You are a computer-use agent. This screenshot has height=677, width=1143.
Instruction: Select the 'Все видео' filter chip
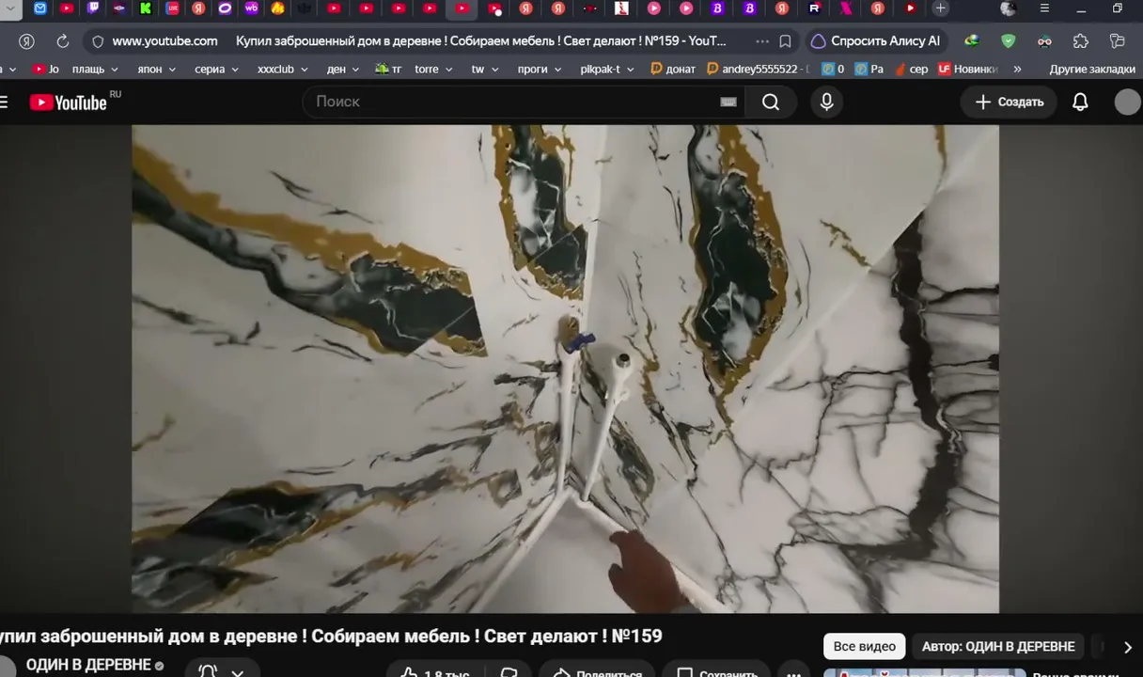[864, 646]
